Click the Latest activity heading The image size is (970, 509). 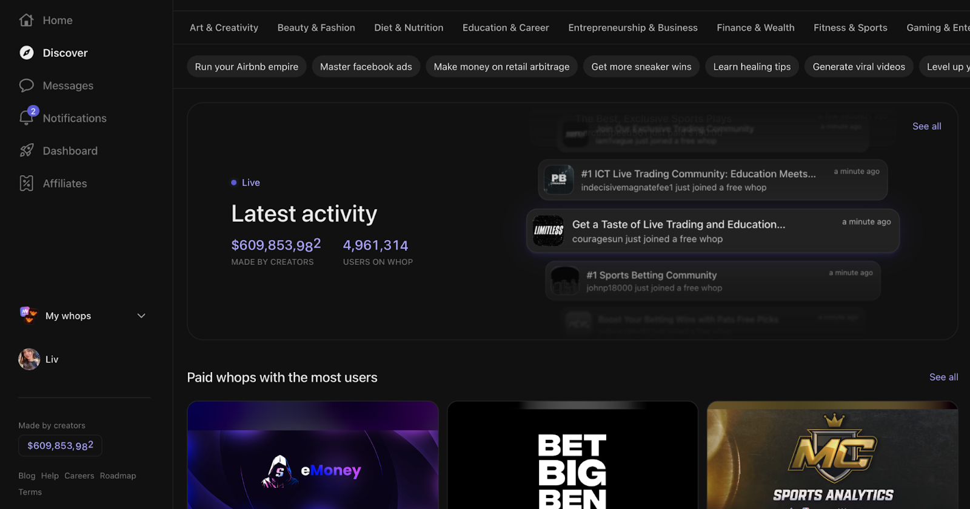click(304, 214)
